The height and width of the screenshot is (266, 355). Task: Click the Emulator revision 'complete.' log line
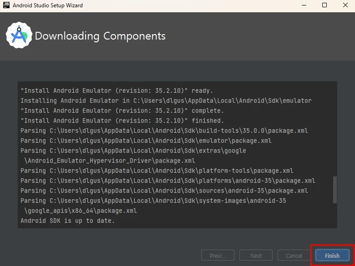(122, 110)
